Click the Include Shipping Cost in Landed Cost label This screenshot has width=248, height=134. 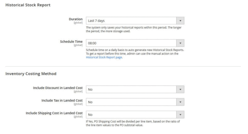(54, 113)
